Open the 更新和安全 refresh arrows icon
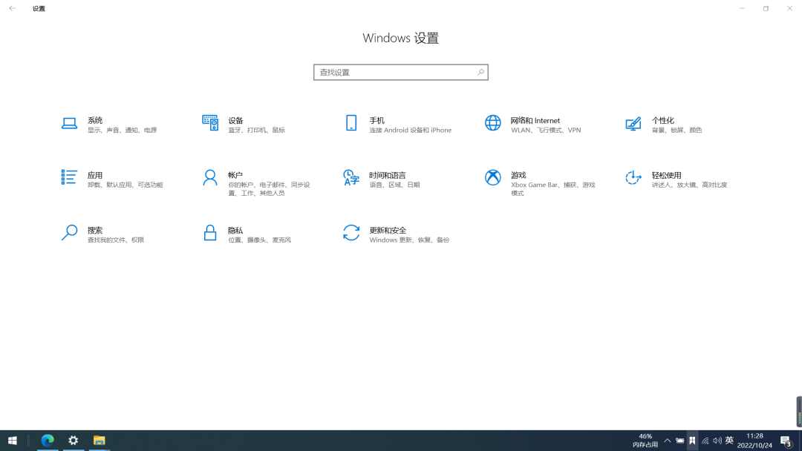The height and width of the screenshot is (451, 802). point(351,232)
